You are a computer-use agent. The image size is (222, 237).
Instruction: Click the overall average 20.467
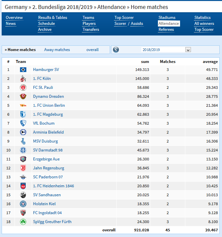point(211,230)
